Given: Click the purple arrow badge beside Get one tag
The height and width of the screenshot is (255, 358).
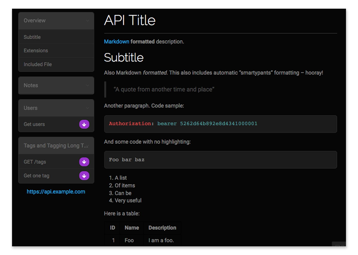Looking at the screenshot, I should coord(84,176).
